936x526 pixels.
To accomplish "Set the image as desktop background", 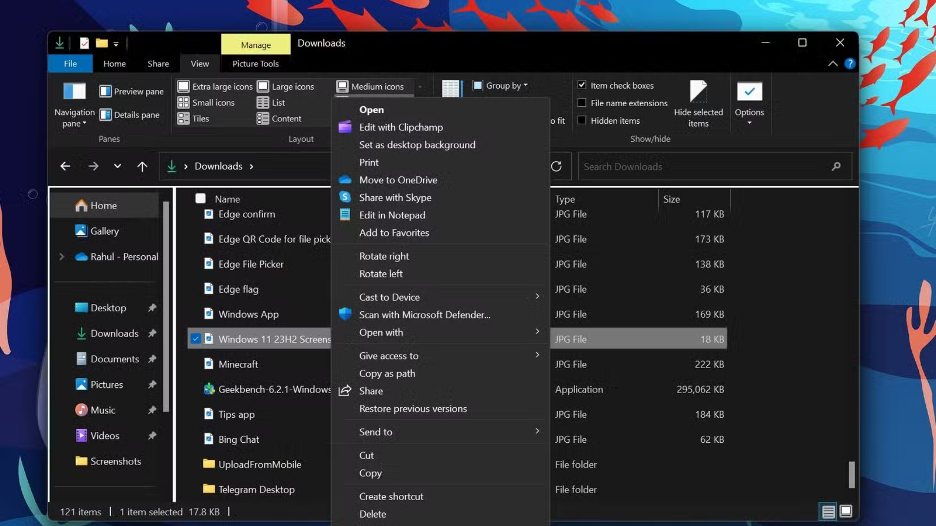I will coord(417,145).
